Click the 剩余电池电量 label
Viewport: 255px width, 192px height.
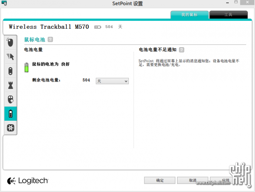point(46,80)
